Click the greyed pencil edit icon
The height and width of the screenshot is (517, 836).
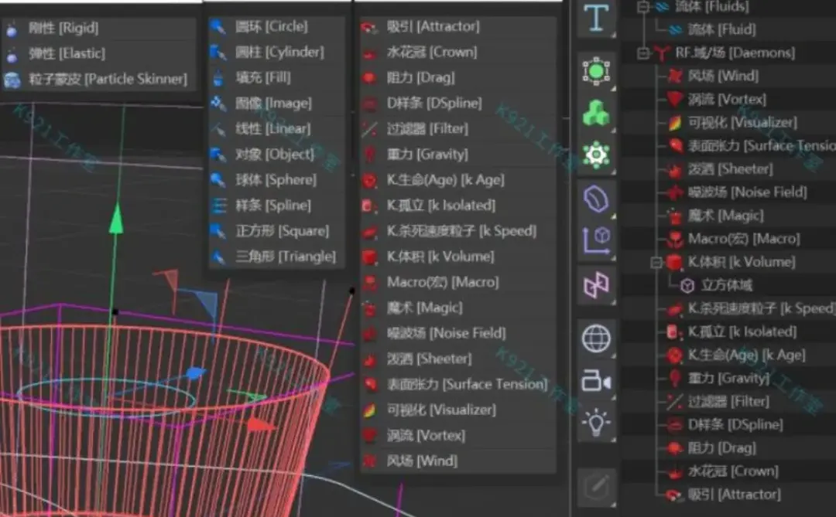(596, 487)
